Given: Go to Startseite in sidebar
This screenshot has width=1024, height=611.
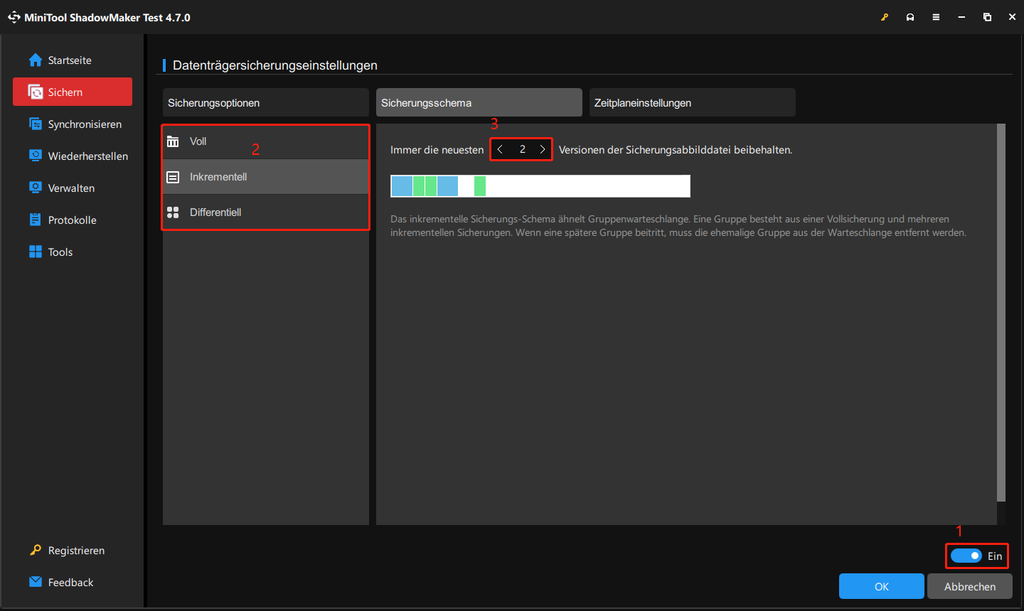Looking at the screenshot, I should (73, 60).
